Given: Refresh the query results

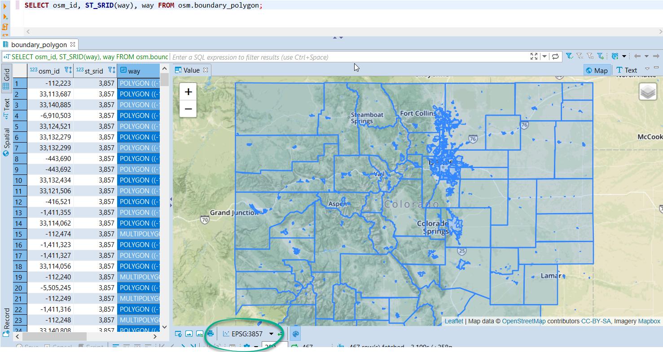Looking at the screenshot, I should [555, 56].
